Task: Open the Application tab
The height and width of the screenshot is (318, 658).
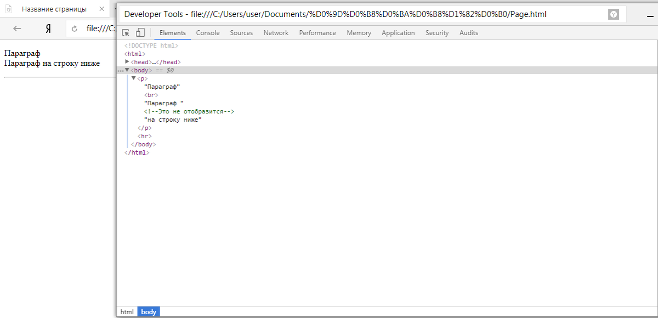Action: click(x=398, y=33)
